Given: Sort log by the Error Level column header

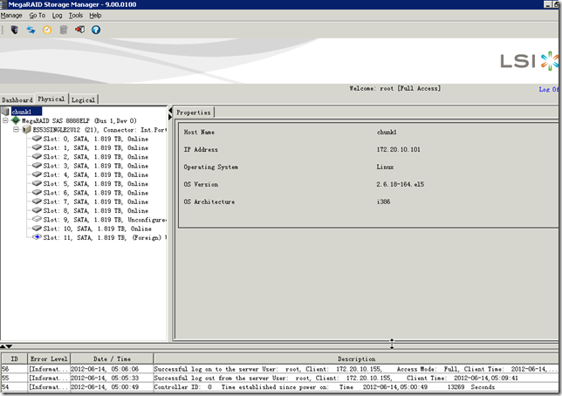Looking at the screenshot, I should pyautogui.click(x=49, y=358).
